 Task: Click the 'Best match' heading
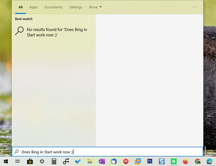(24, 19)
